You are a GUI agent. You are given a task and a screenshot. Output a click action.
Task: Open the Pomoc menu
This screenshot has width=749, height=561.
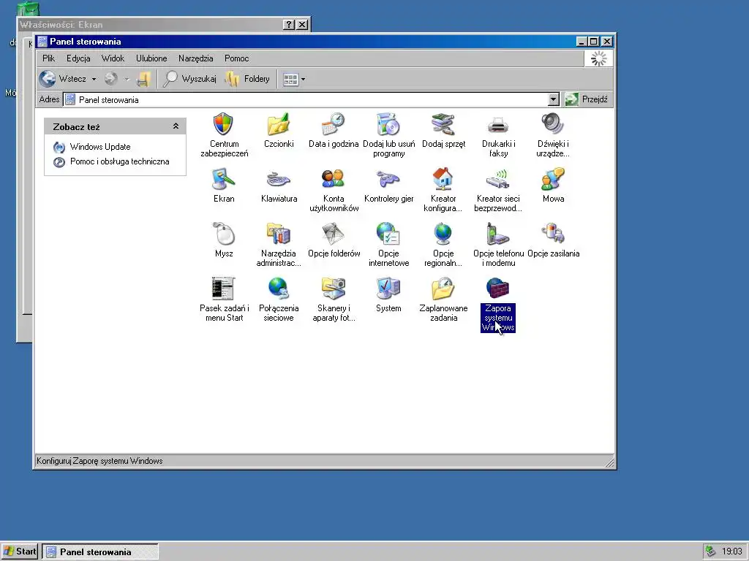236,58
